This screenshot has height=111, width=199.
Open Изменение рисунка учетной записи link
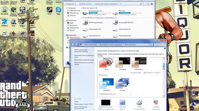pyautogui.click(x=84, y=64)
